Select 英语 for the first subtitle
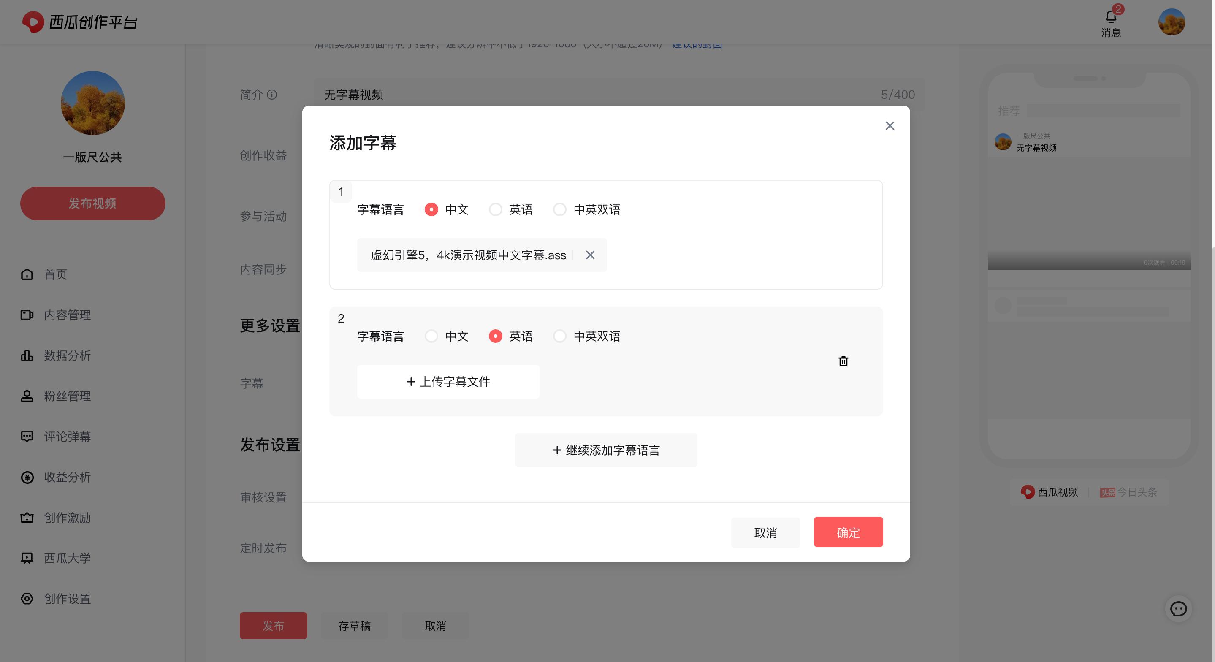This screenshot has width=1215, height=662. tap(495, 209)
